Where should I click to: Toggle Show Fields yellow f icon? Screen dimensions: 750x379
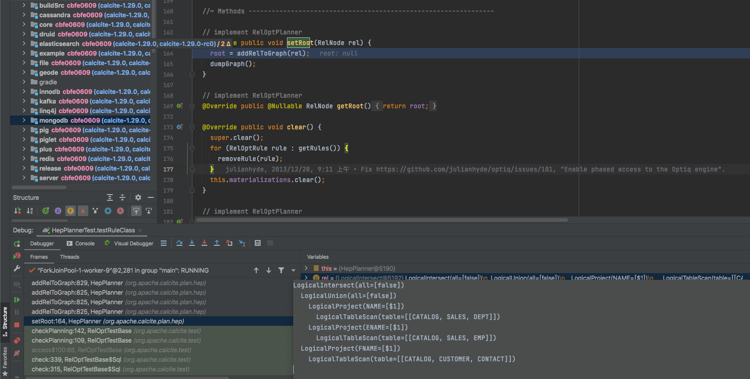pyautogui.click(x=71, y=211)
